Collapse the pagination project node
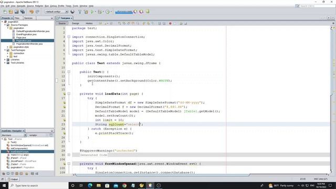The height and width of the screenshot is (189, 336). click(x=2, y=22)
